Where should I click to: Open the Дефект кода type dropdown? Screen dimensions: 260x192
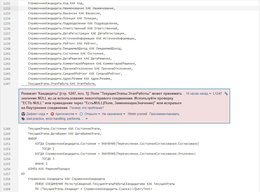pos(37,114)
